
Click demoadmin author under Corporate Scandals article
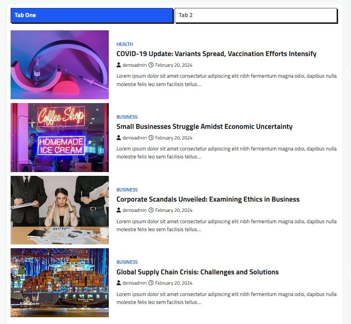(x=135, y=210)
